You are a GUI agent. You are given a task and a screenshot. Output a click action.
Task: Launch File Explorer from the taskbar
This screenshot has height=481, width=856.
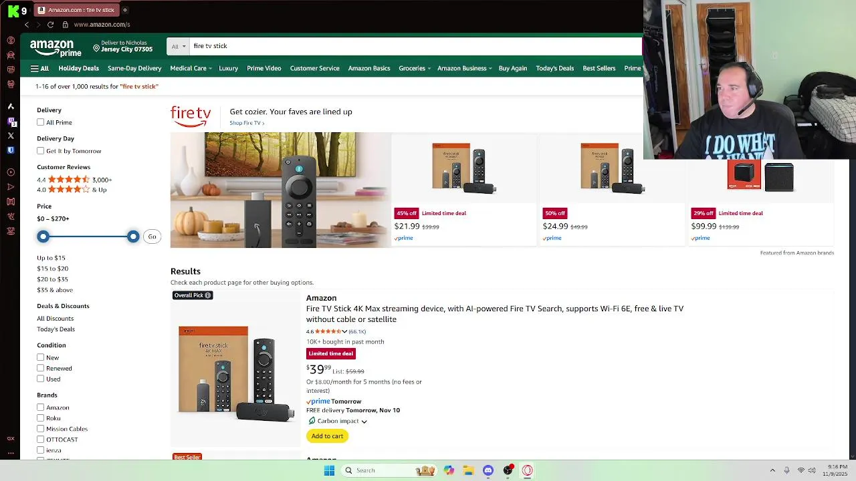(x=468, y=470)
